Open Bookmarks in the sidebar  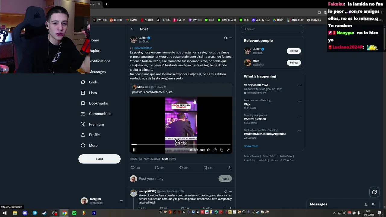click(x=94, y=103)
